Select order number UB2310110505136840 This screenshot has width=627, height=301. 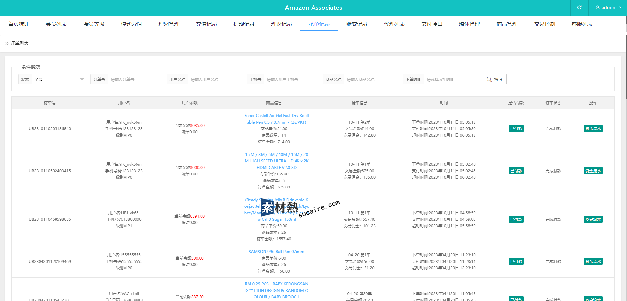click(50, 128)
